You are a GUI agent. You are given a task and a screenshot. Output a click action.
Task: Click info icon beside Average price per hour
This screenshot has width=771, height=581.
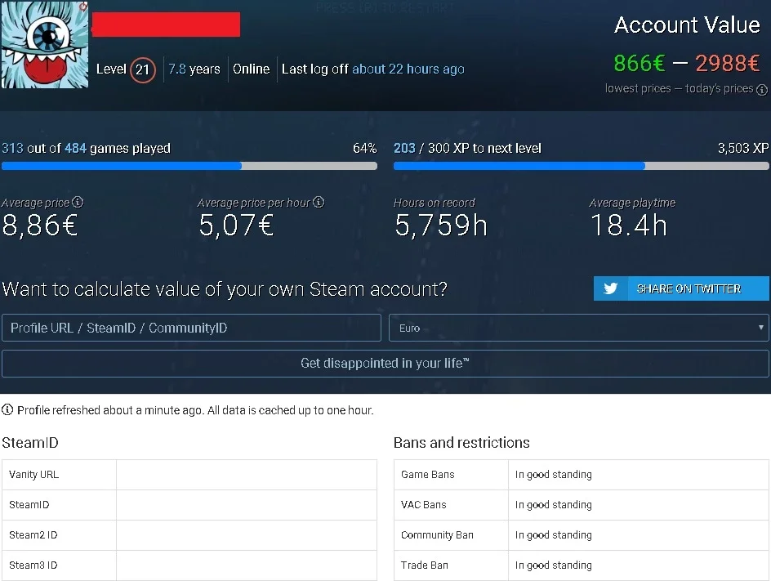pyautogui.click(x=319, y=202)
